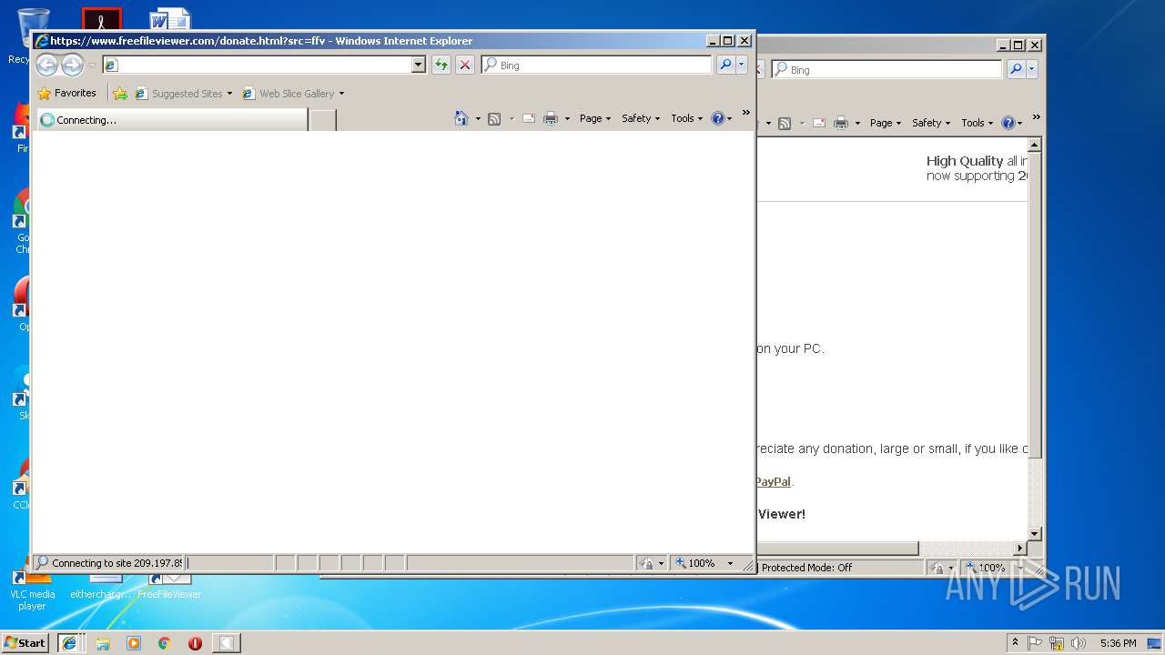Open Chrome from the taskbar
This screenshot has height=655, width=1165.
[165, 643]
